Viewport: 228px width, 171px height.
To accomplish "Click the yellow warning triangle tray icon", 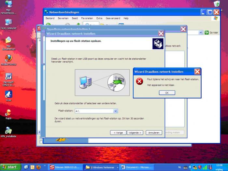I will [194, 167].
